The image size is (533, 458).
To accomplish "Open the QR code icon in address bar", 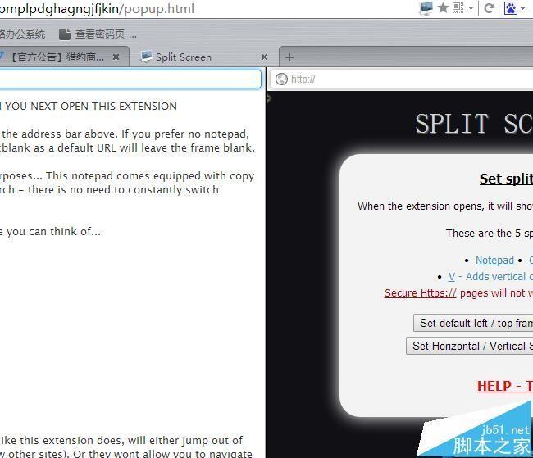I will 458,8.
